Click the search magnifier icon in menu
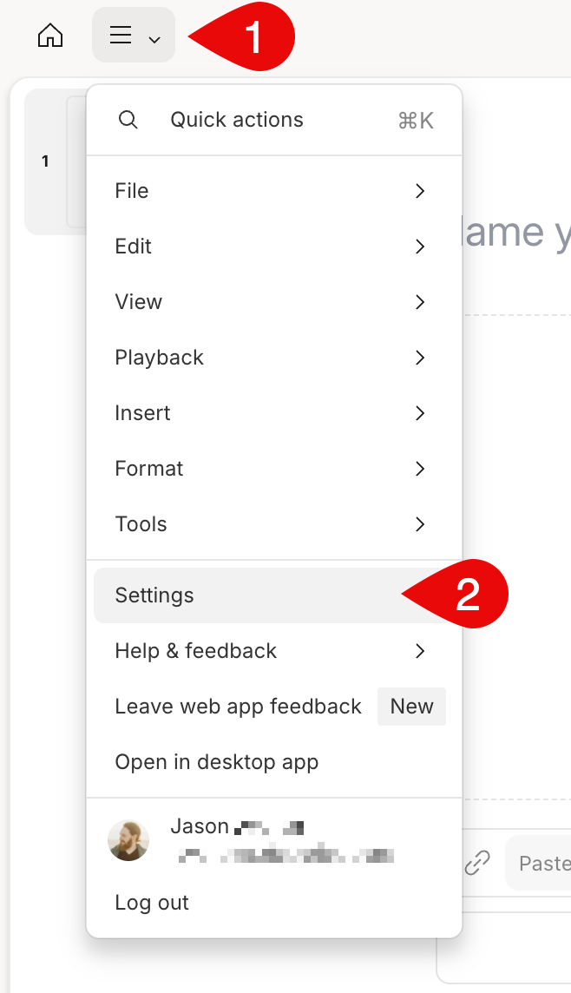Screen dimensions: 571x993 [x=128, y=120]
